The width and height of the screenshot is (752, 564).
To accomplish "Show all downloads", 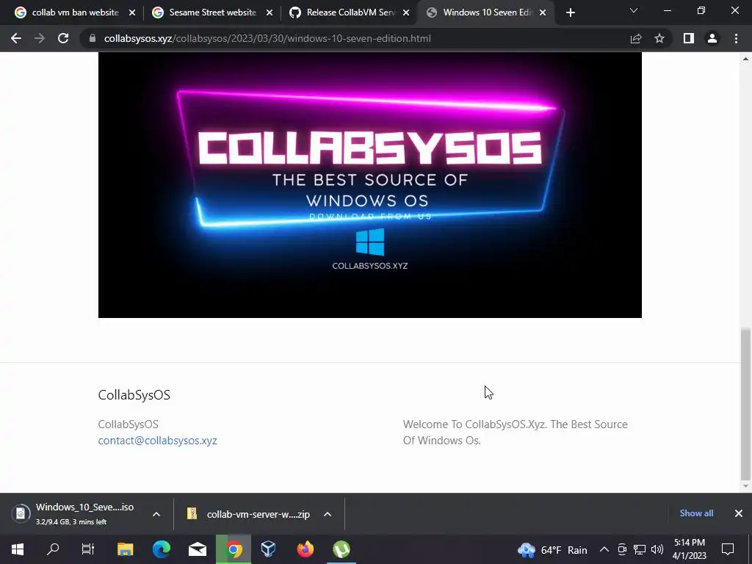I will (x=696, y=513).
